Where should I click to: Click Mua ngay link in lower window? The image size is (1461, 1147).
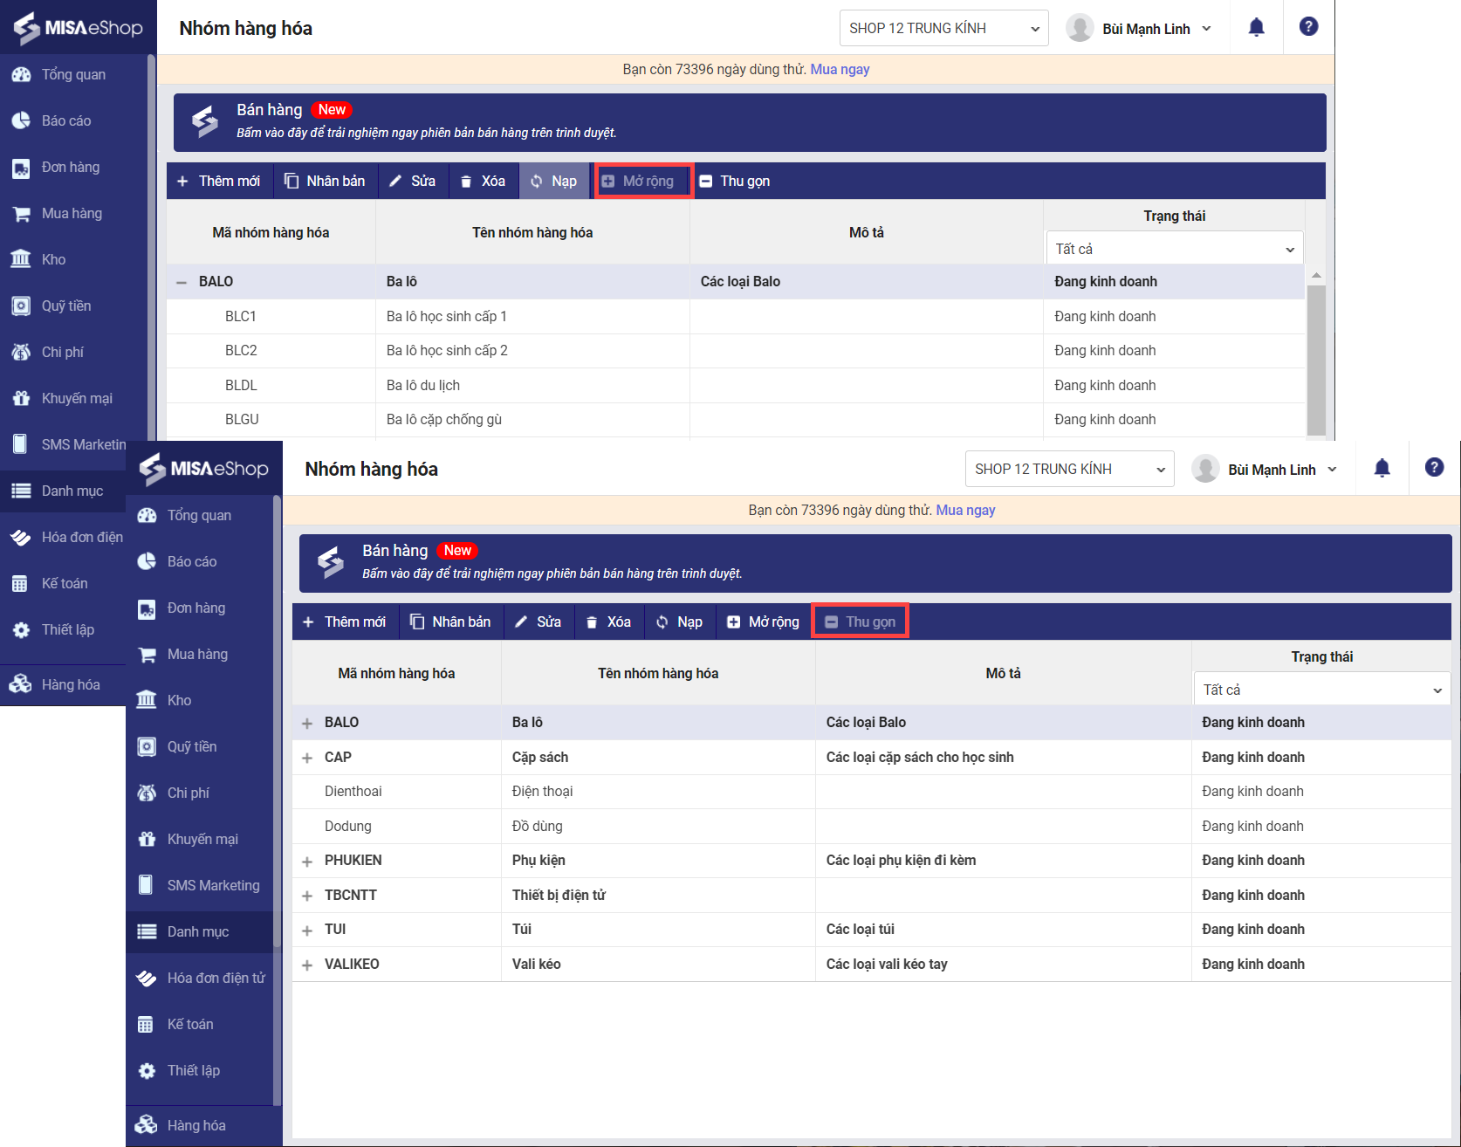(965, 510)
